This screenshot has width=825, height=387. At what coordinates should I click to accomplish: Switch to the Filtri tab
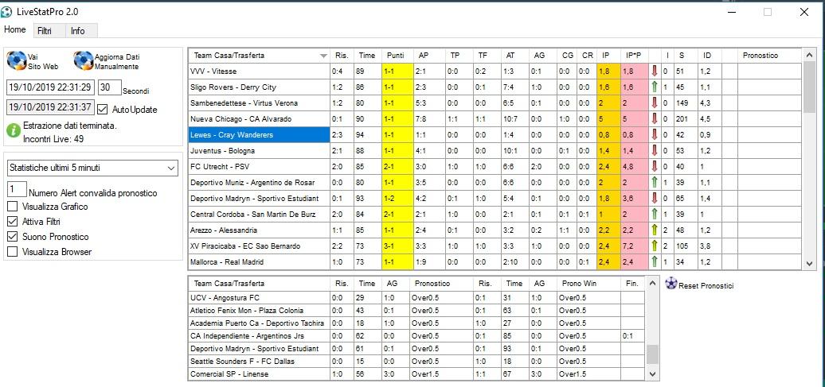point(44,31)
